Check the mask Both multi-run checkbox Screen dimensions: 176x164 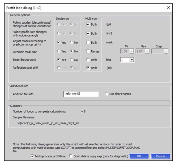pyautogui.click(x=88, y=42)
